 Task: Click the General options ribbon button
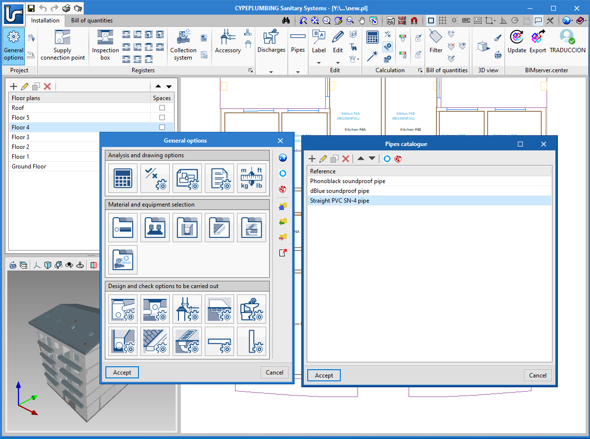pyautogui.click(x=14, y=45)
